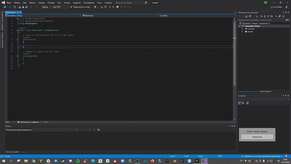
Task: Switch to the Team Explorer tab
Action: 266,92
